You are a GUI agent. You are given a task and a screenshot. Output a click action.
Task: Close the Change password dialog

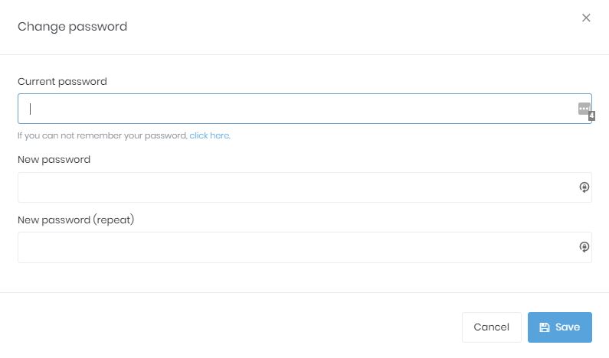pyautogui.click(x=586, y=18)
